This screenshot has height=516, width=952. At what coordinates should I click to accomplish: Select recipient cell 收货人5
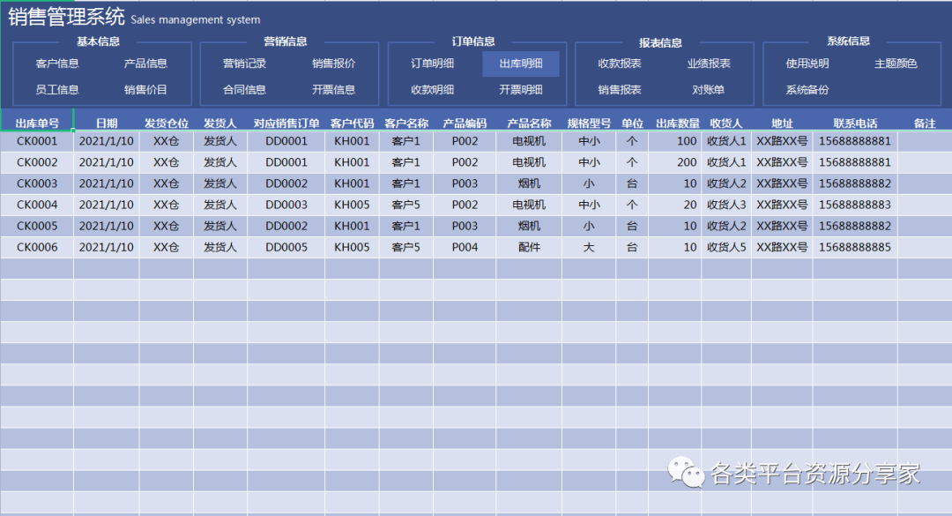pyautogui.click(x=726, y=247)
